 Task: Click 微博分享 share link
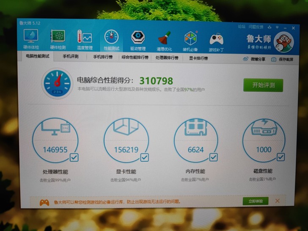point(258,59)
